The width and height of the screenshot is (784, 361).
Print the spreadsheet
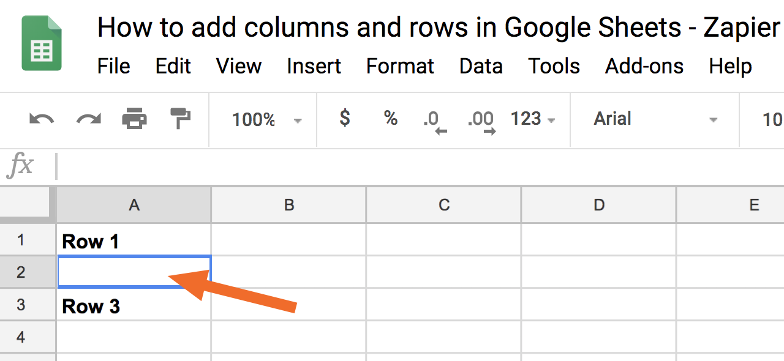[x=134, y=118]
